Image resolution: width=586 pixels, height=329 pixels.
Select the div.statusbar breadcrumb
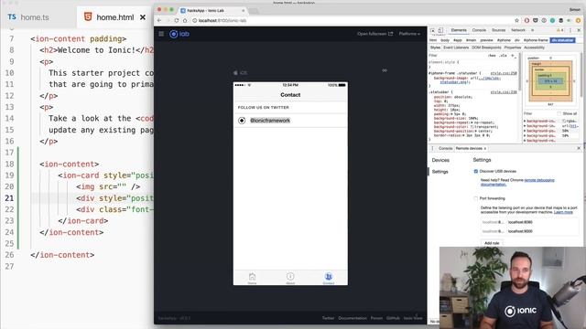(562, 40)
